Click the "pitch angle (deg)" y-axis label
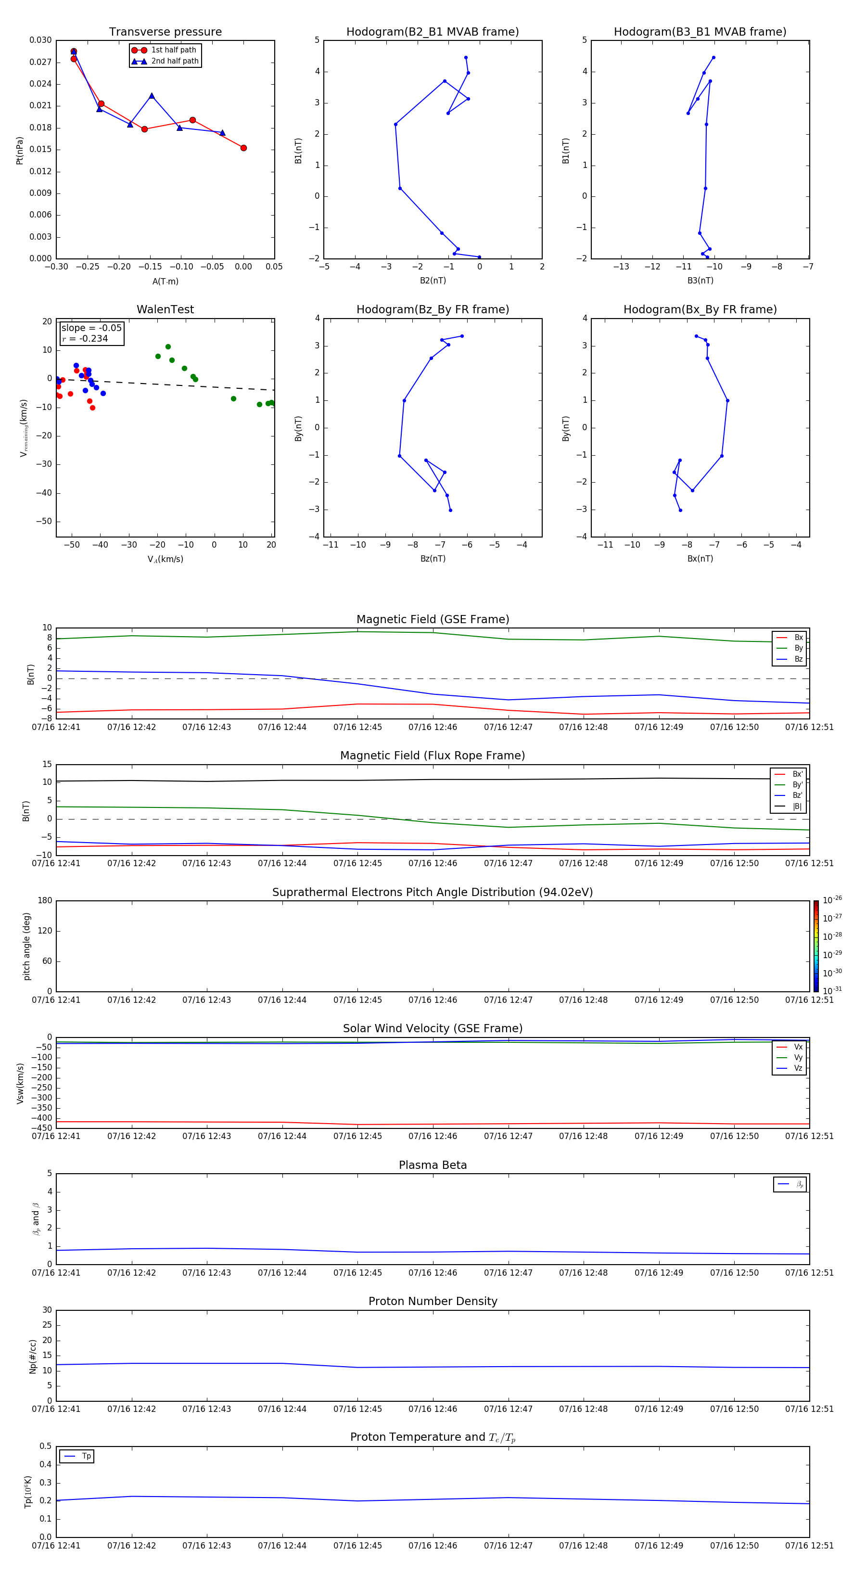866x1588 pixels. [x=26, y=946]
